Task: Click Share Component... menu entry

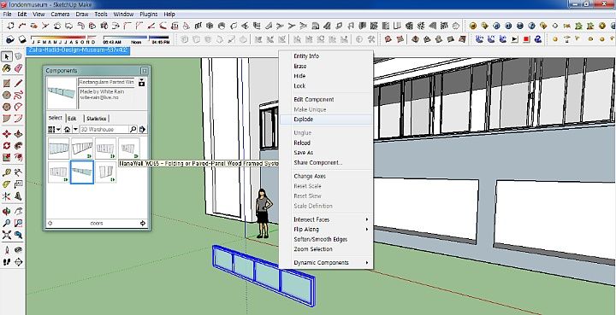Action: point(326,162)
